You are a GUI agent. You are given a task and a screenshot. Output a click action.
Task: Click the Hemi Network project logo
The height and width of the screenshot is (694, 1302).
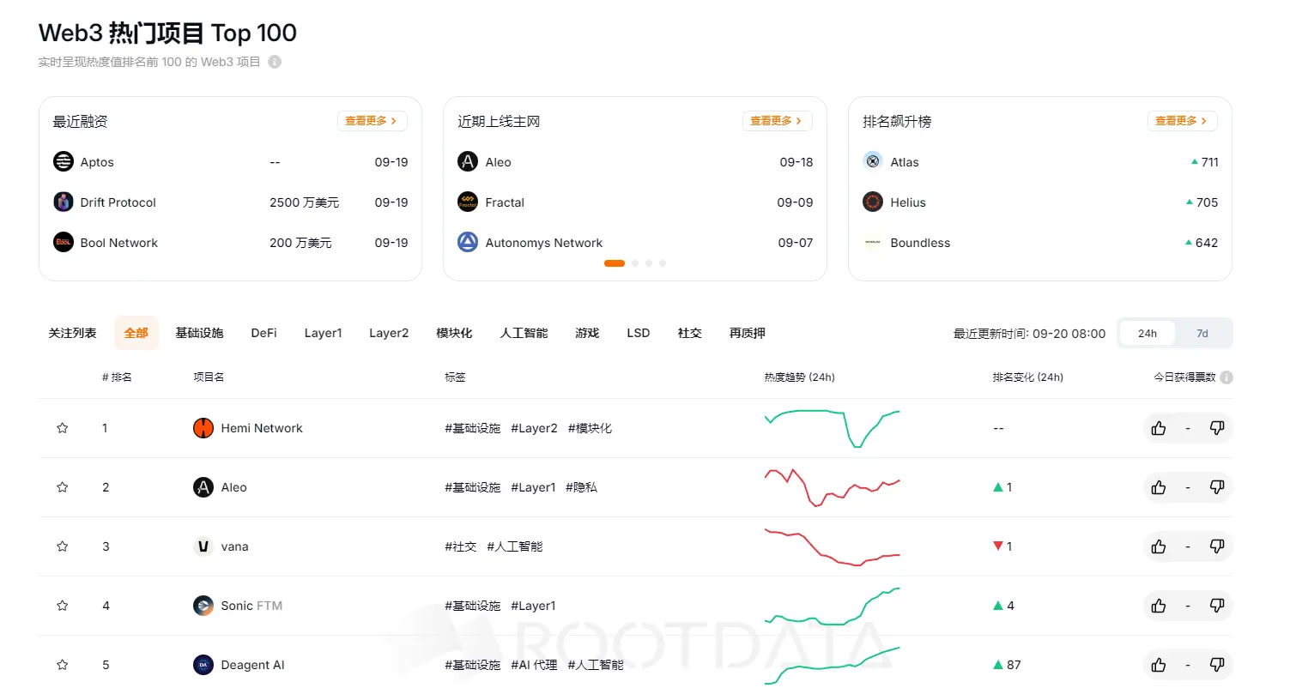click(x=203, y=427)
